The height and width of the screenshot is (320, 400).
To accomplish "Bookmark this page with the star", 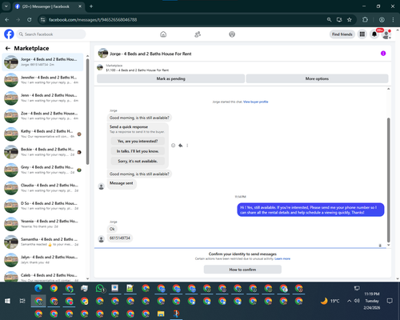I will tap(350, 20).
